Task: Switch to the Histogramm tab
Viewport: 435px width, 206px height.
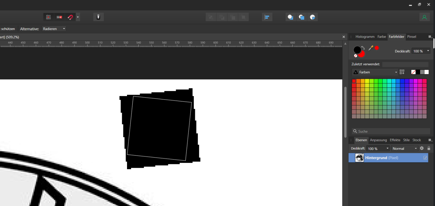Action: [x=365, y=37]
